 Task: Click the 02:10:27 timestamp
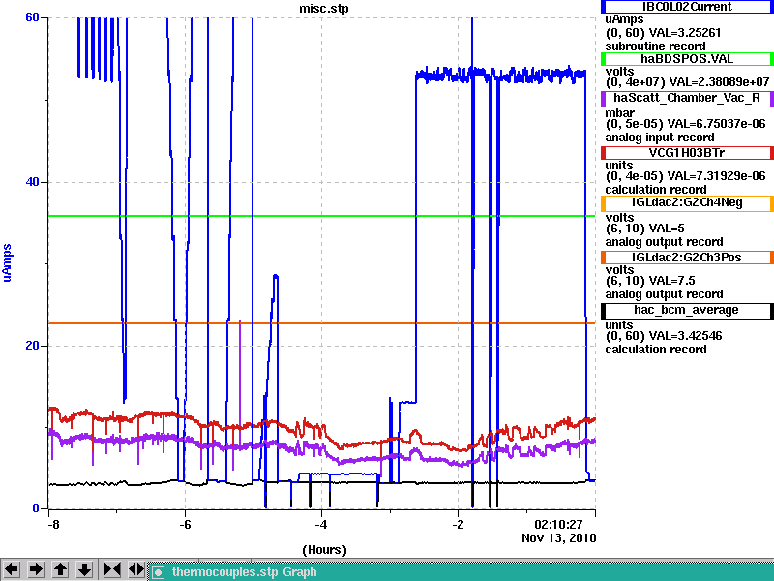point(558,524)
